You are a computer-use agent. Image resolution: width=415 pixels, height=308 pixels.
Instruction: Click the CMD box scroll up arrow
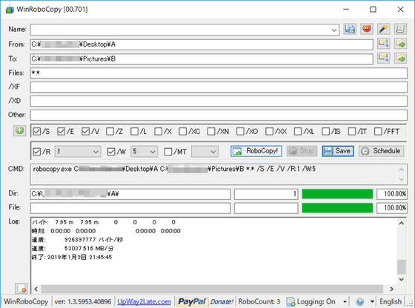(401, 170)
